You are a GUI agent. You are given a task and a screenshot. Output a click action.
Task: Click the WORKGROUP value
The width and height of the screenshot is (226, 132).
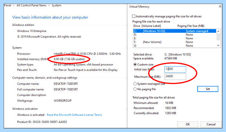(x=63, y=101)
